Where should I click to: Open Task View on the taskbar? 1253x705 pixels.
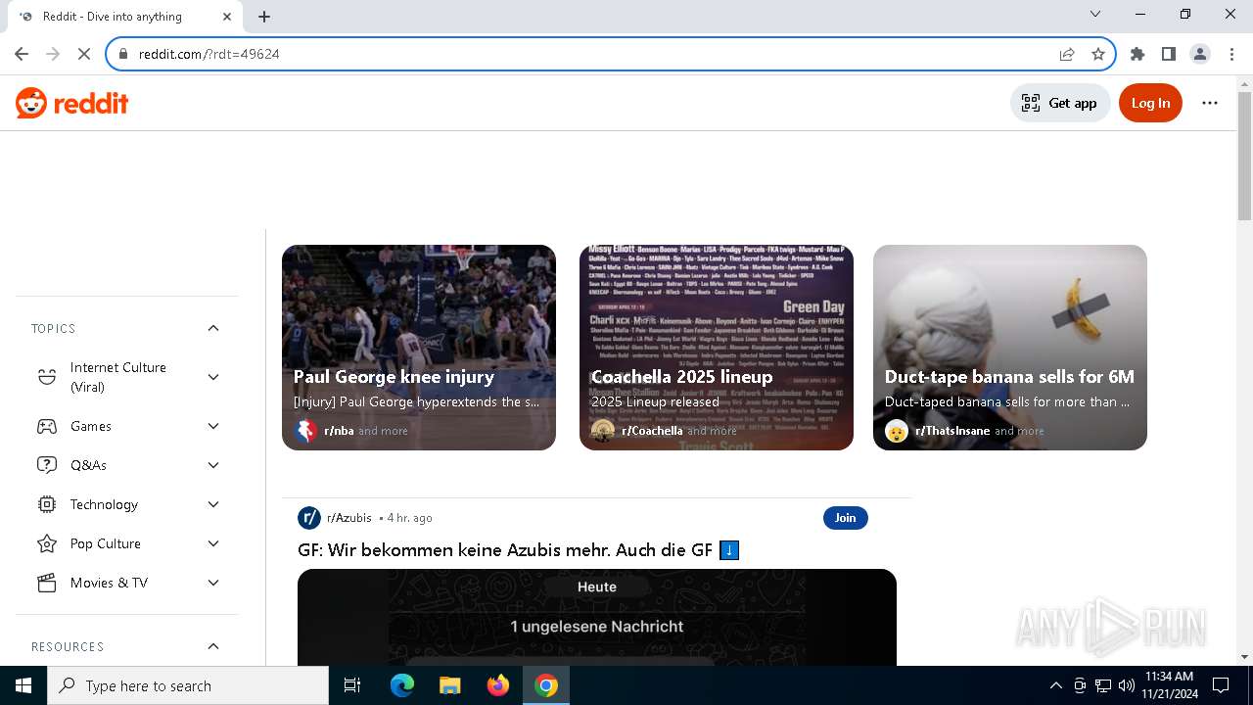pos(352,685)
